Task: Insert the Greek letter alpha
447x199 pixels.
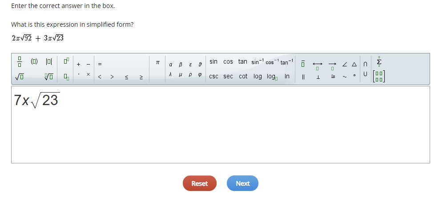Action: (x=170, y=65)
